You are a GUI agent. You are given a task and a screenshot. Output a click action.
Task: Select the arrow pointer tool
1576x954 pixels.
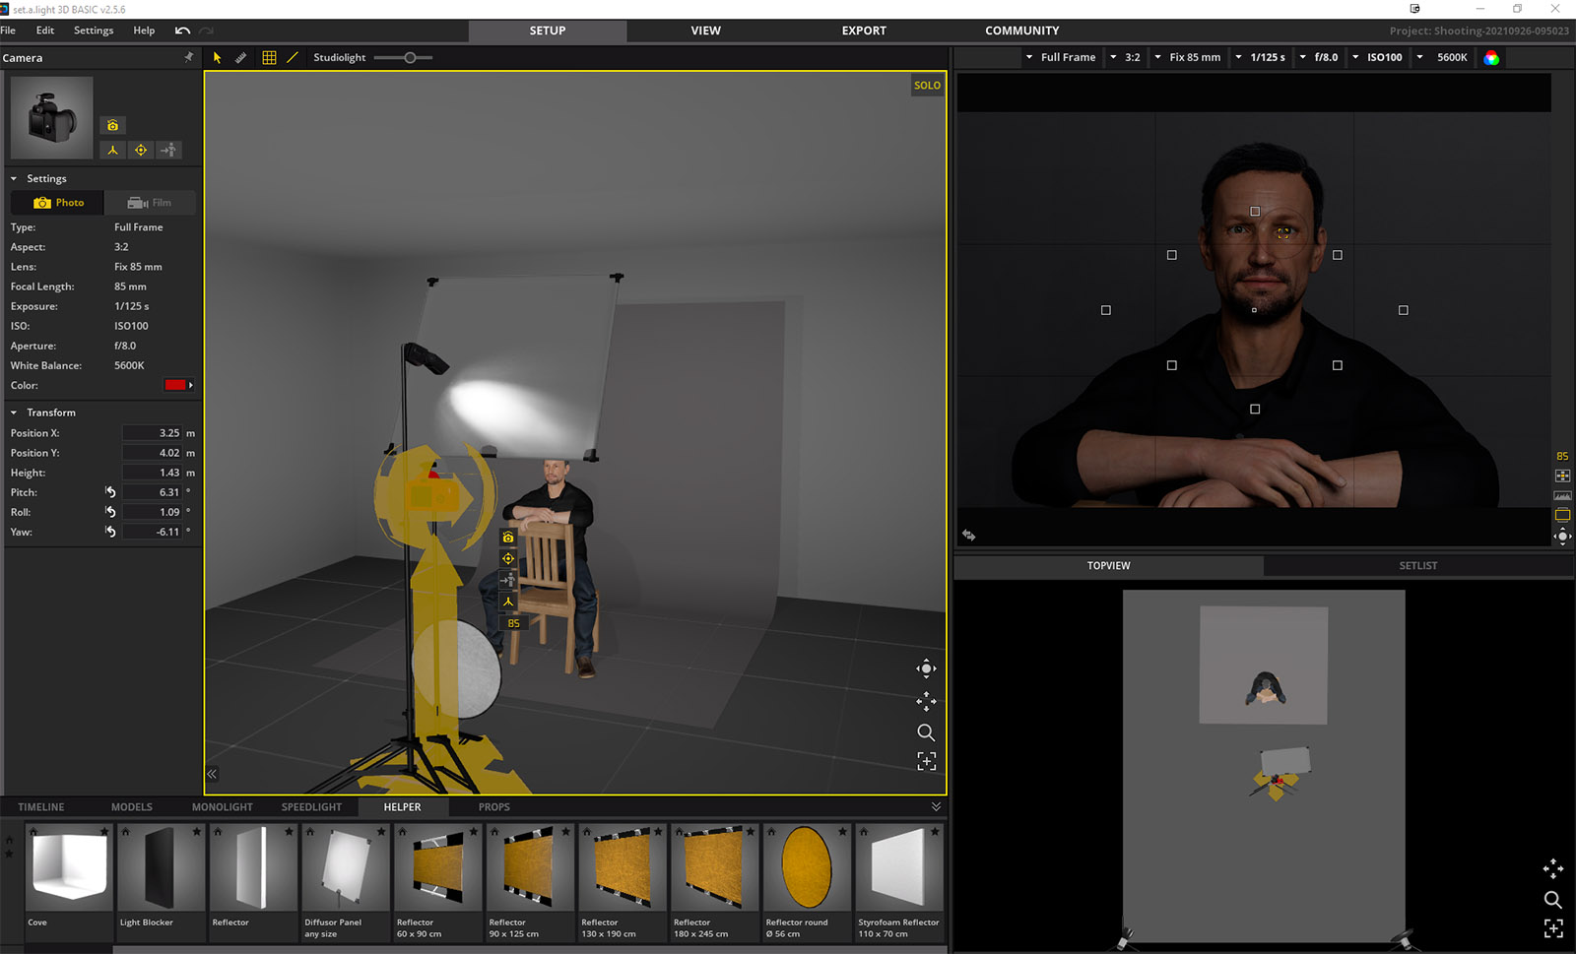(x=217, y=58)
